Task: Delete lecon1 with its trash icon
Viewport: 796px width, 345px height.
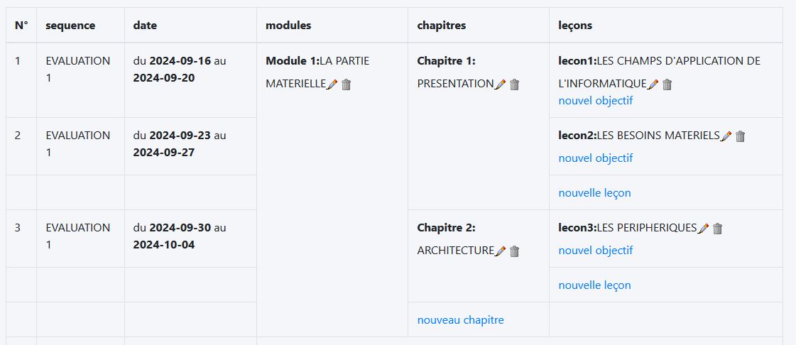Action: 667,84
